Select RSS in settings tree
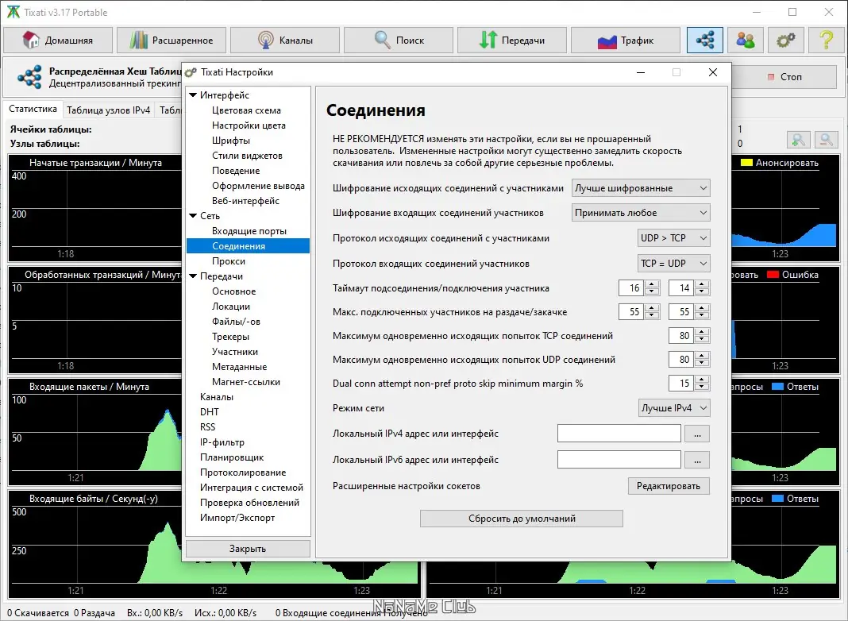 208,427
